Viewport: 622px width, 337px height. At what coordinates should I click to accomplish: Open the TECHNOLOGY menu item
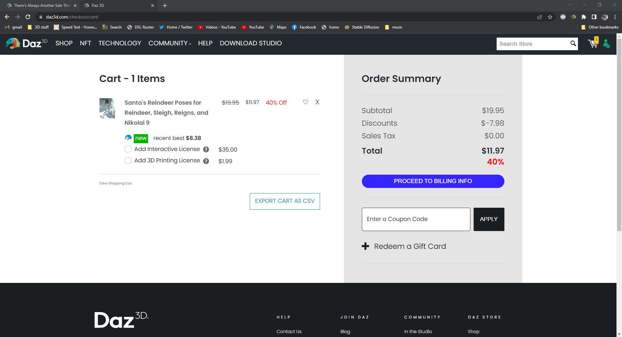120,43
